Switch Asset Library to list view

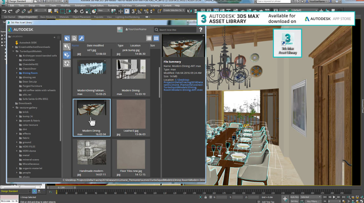[149, 38]
